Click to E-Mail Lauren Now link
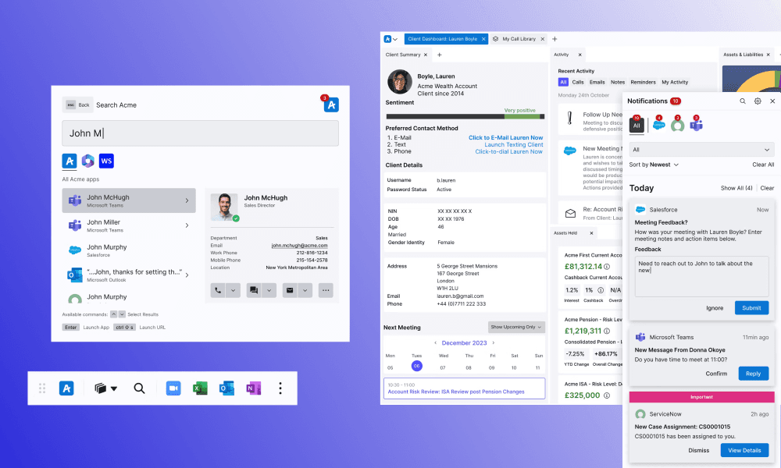 click(505, 138)
